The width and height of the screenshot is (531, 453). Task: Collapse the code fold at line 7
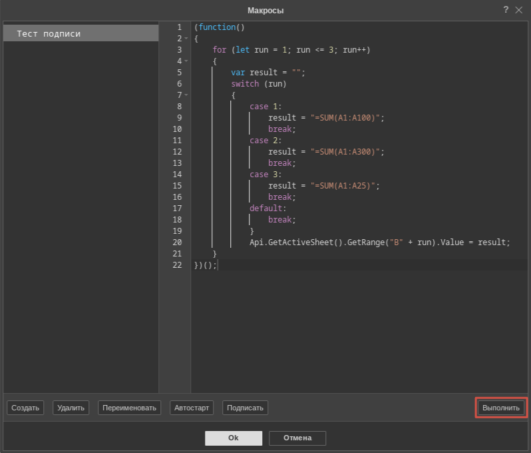(x=186, y=95)
